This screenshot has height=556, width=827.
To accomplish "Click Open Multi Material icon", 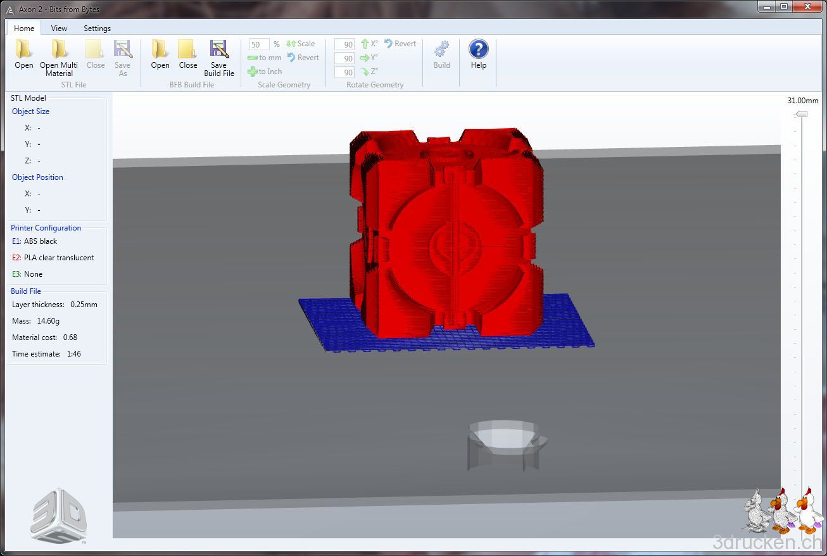I will click(x=59, y=49).
